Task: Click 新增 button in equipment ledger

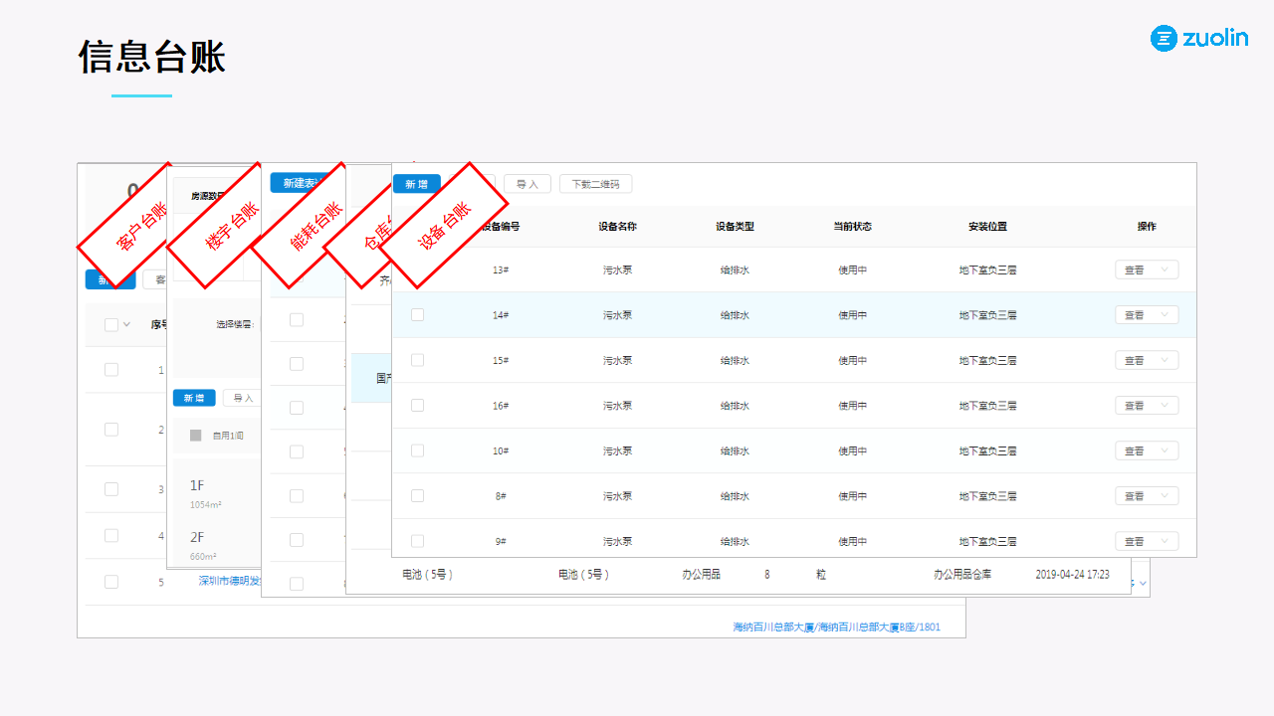Action: point(417,184)
